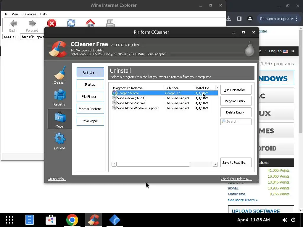Open Software store icon in taskbar
Image resolution: width=303 pixels, height=227 pixels.
pos(51,220)
